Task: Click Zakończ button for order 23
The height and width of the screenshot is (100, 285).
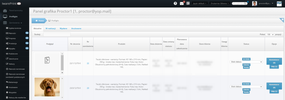Action: click(246, 90)
